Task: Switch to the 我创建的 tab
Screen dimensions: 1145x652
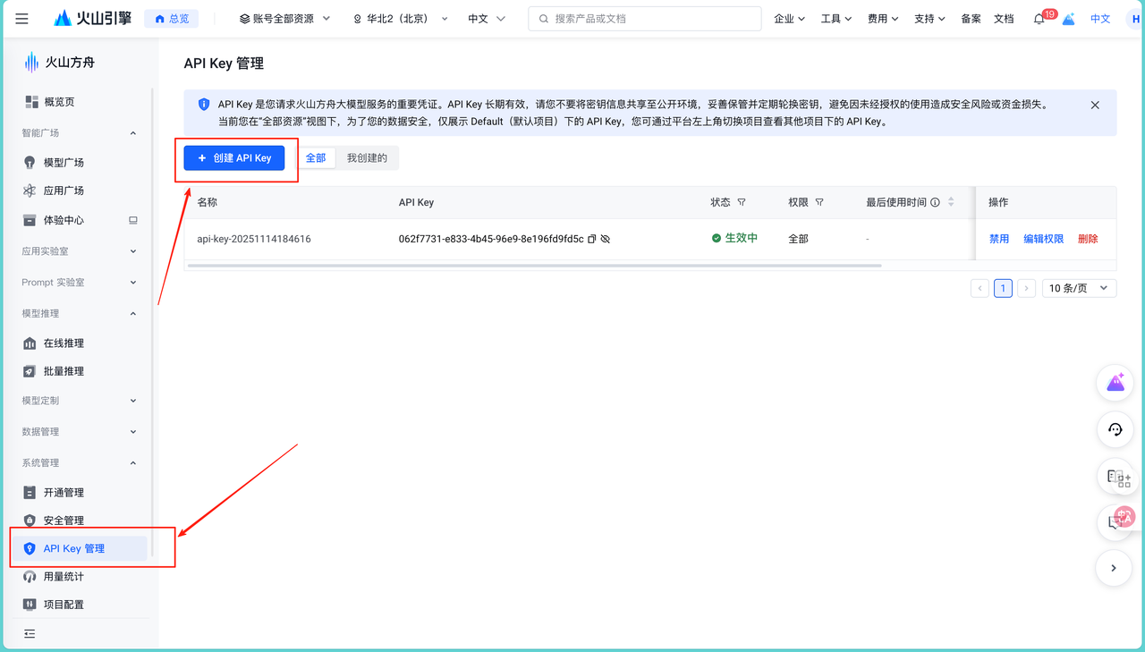Action: 369,157
